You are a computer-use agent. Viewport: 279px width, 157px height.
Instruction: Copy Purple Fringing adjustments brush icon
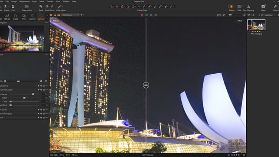point(38,113)
